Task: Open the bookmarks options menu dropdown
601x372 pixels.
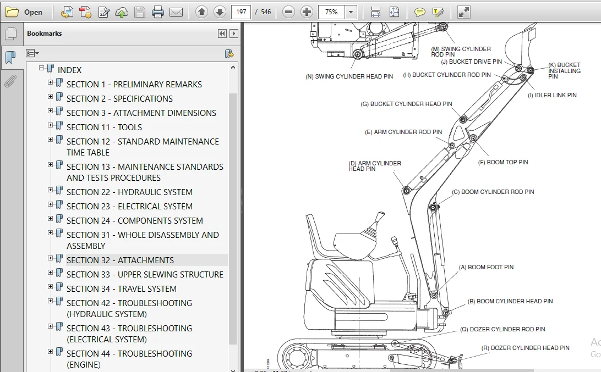Action: 32,53
